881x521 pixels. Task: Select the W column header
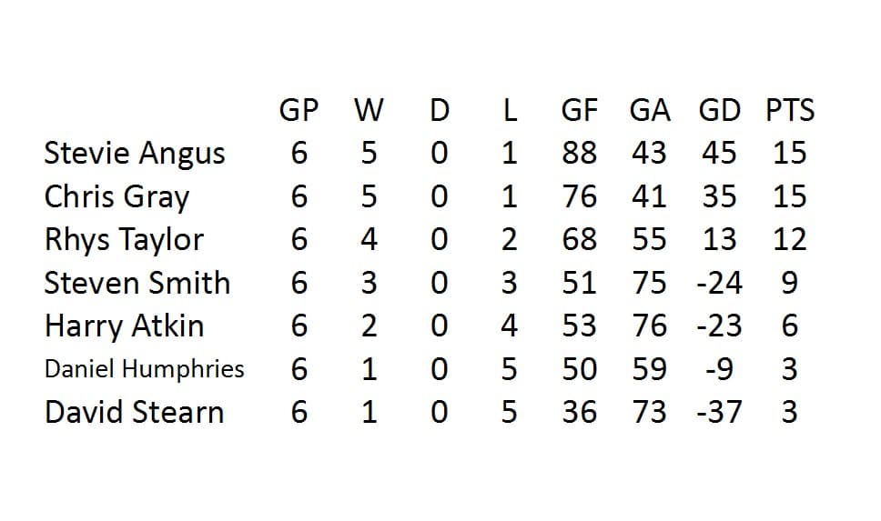point(368,111)
